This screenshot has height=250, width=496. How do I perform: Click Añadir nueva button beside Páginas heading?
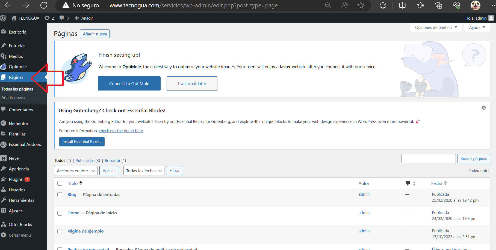click(x=95, y=34)
